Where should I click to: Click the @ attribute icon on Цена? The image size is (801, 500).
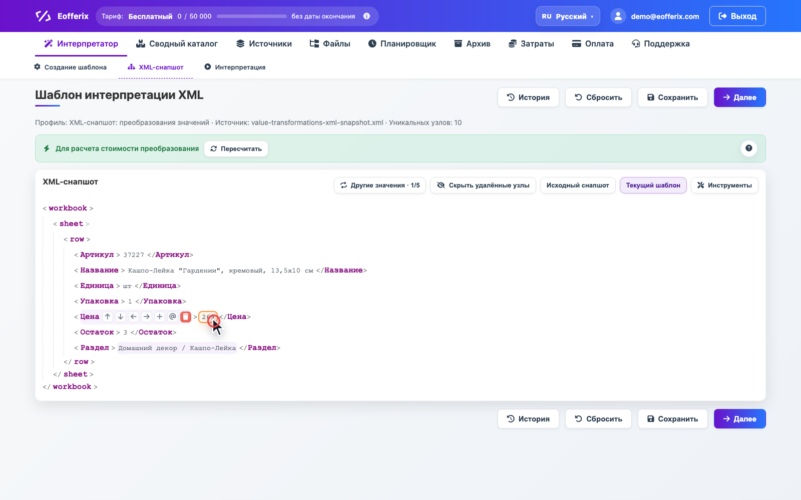pyautogui.click(x=173, y=316)
